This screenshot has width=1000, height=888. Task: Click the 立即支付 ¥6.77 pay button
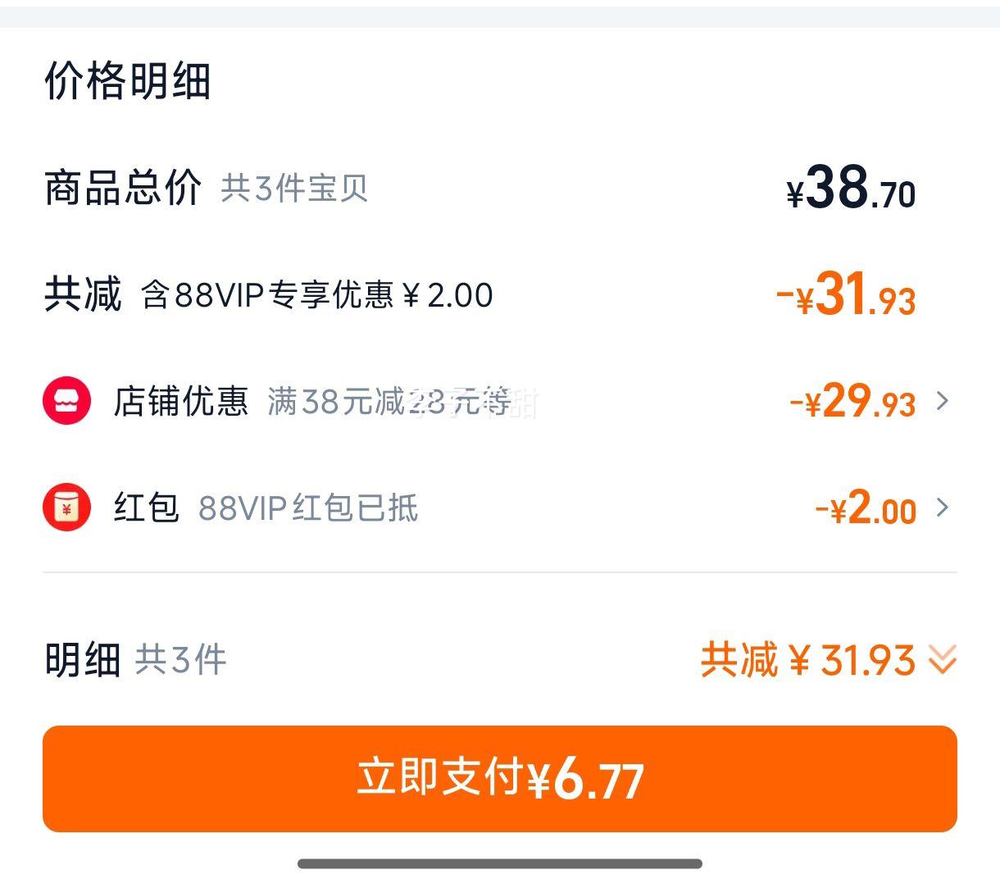[x=500, y=779]
